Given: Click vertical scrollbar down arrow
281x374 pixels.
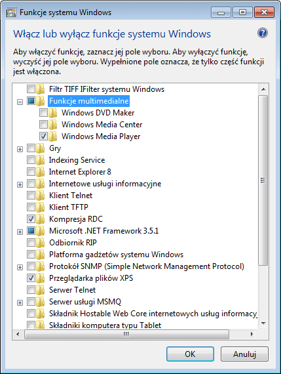Looking at the screenshot, I should coord(263,323).
